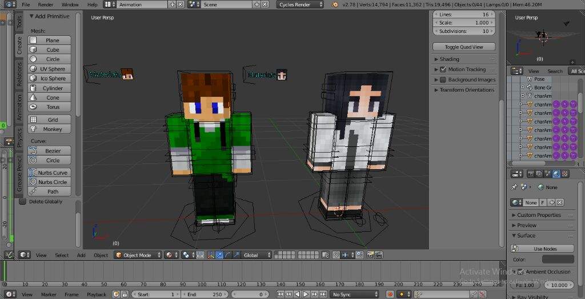This screenshot has height=299, width=585.
Task: Toggle auto keyframe record button
Action: click(x=390, y=294)
